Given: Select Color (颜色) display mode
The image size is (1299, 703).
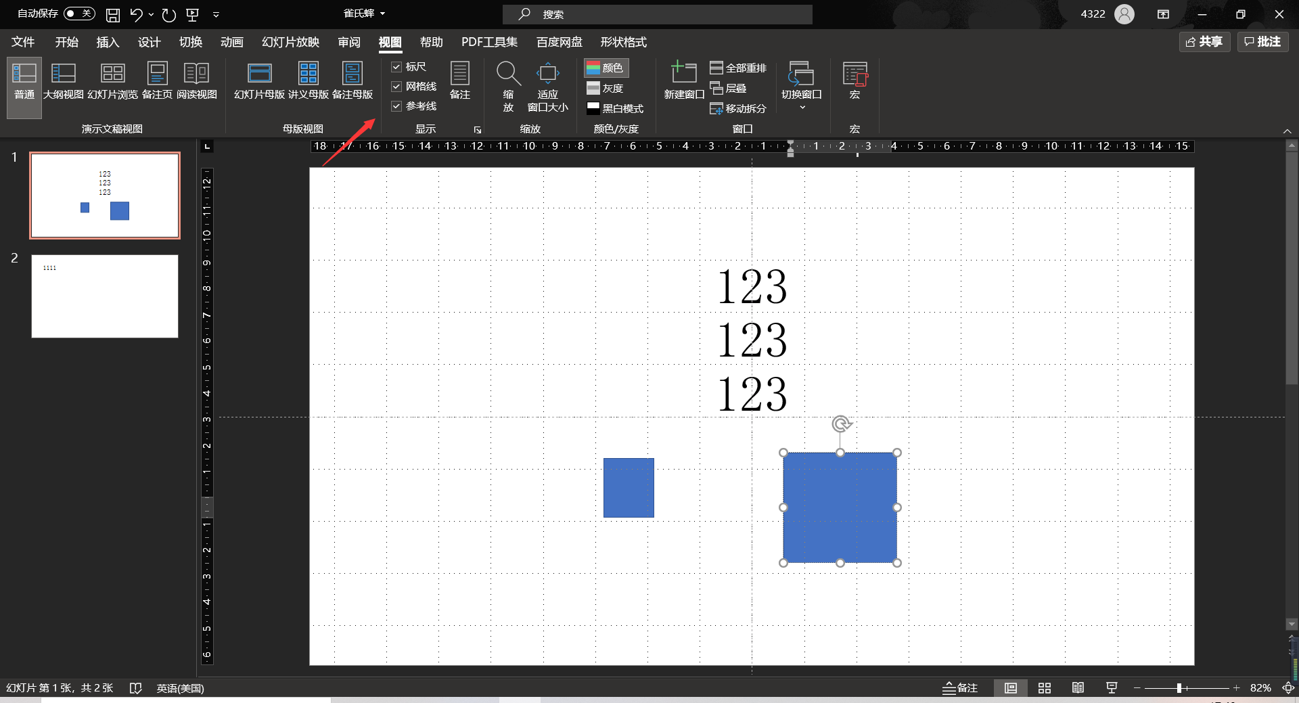Looking at the screenshot, I should 606,68.
